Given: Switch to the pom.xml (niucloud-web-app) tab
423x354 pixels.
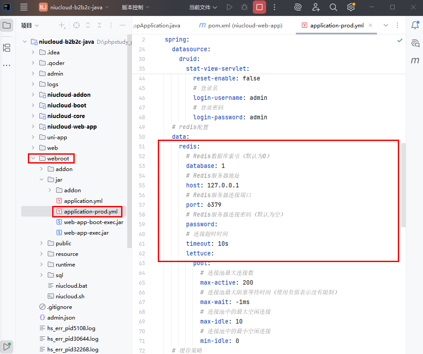Looking at the screenshot, I should point(241,26).
